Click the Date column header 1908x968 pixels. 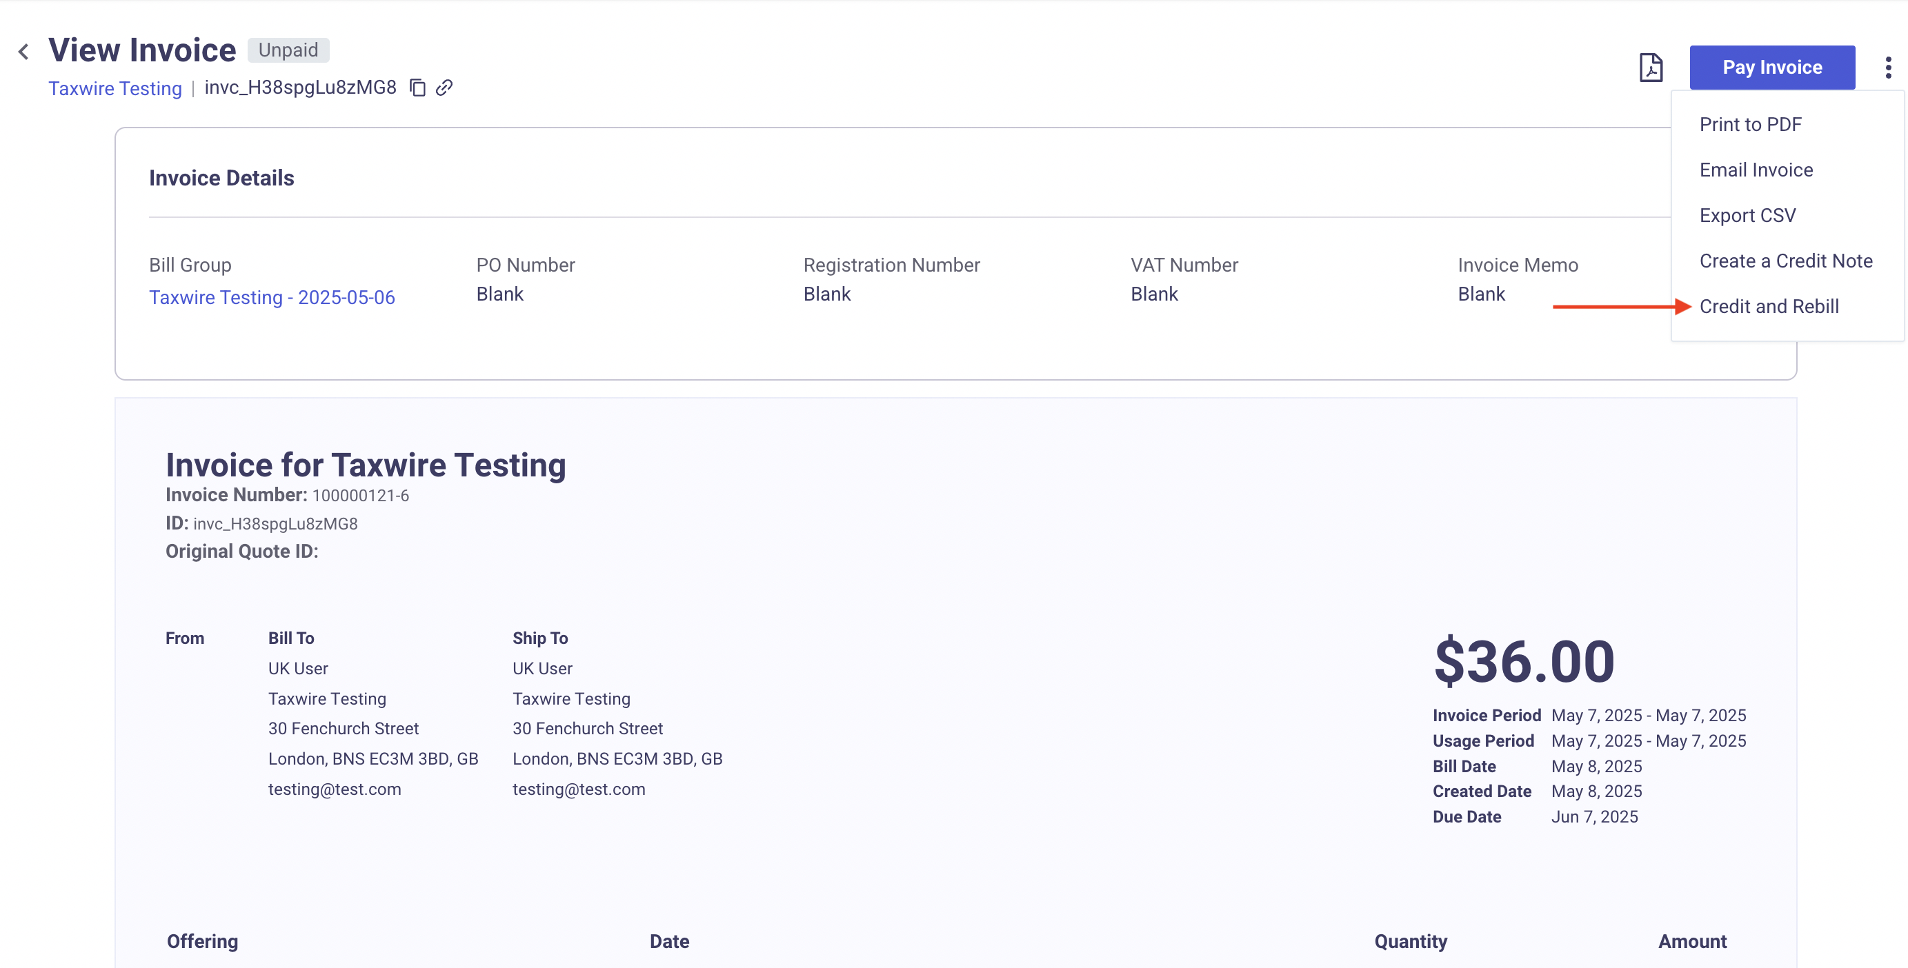click(669, 941)
